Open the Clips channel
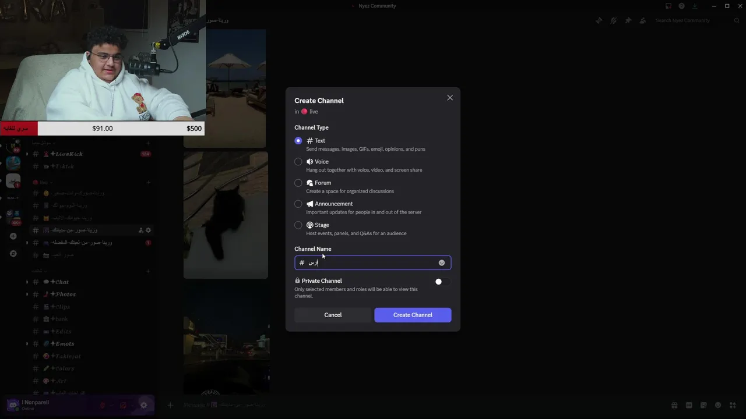 pos(92,307)
